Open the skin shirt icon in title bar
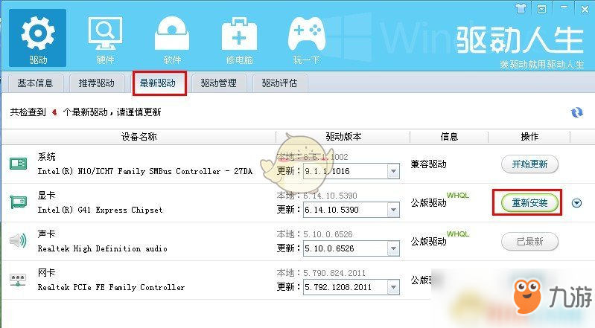Viewport: 595px width, 328px height. coord(521,8)
